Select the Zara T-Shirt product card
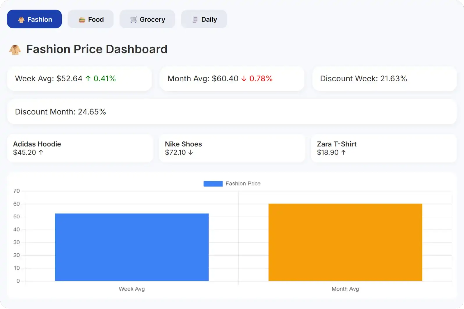Image resolution: width=464 pixels, height=309 pixels. click(384, 148)
